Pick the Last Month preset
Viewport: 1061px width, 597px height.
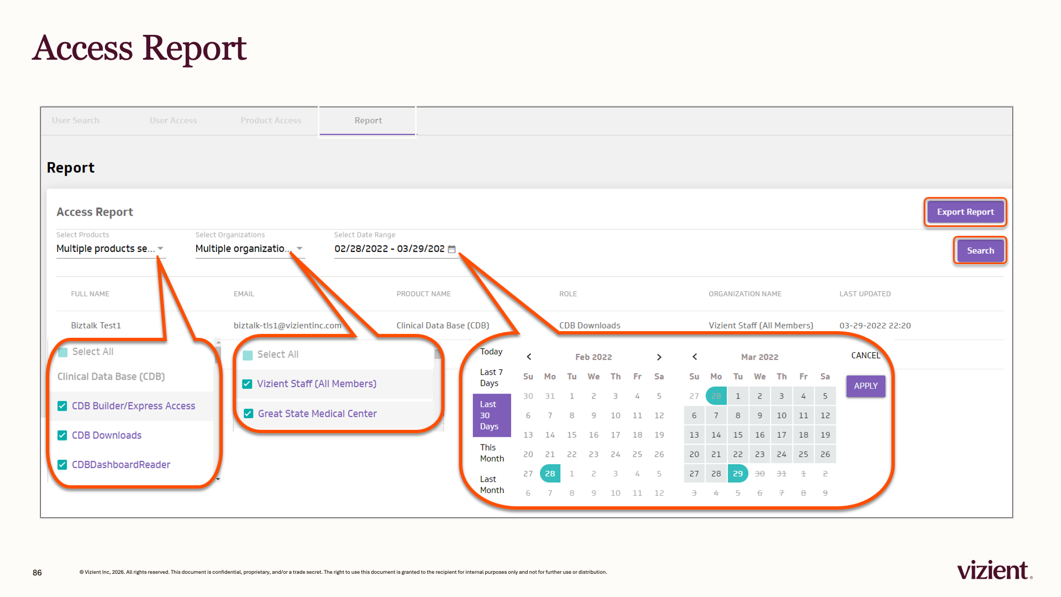pos(492,484)
